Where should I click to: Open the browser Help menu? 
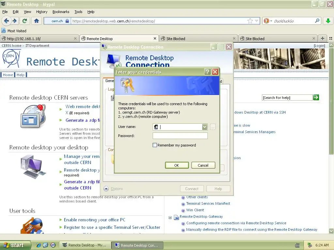91,12
